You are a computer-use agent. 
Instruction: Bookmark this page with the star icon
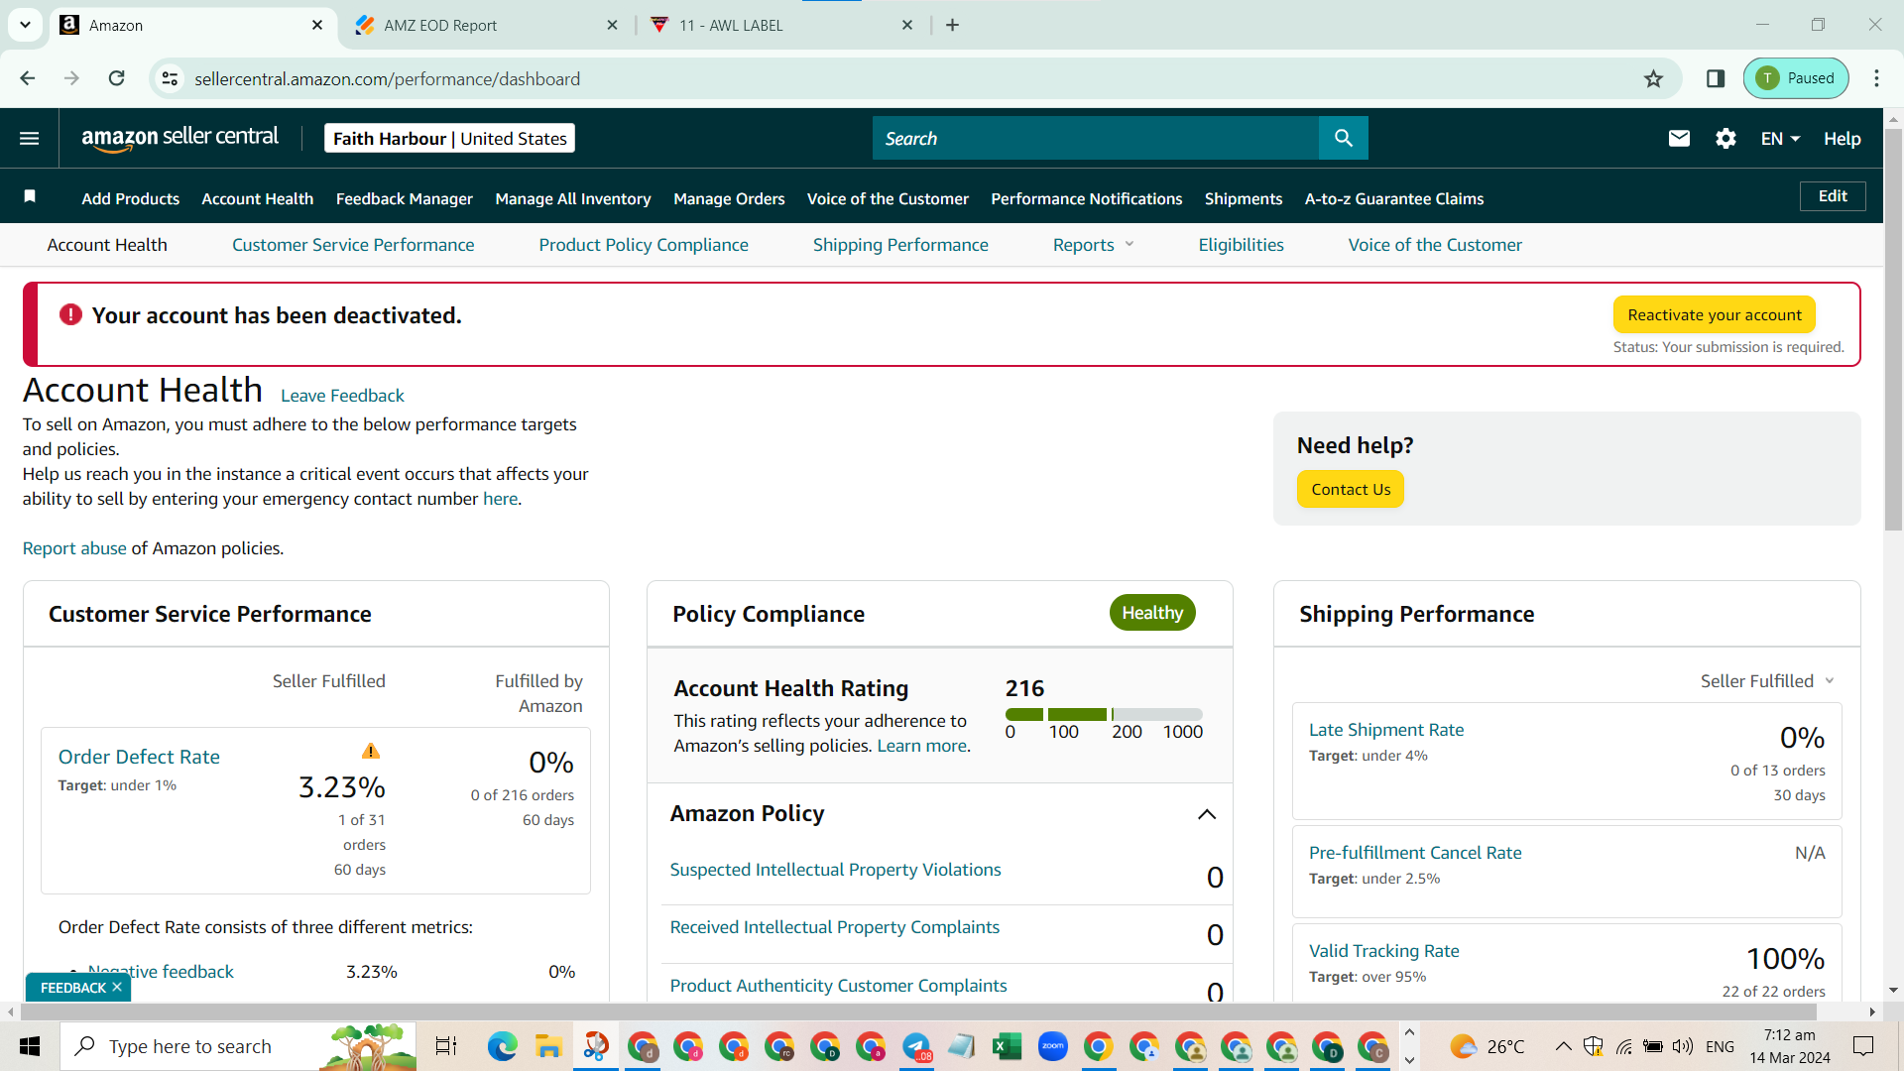(x=1653, y=78)
